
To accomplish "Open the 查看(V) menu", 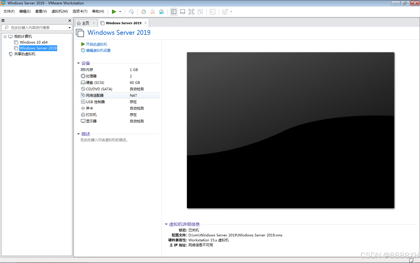I will 41,11.
